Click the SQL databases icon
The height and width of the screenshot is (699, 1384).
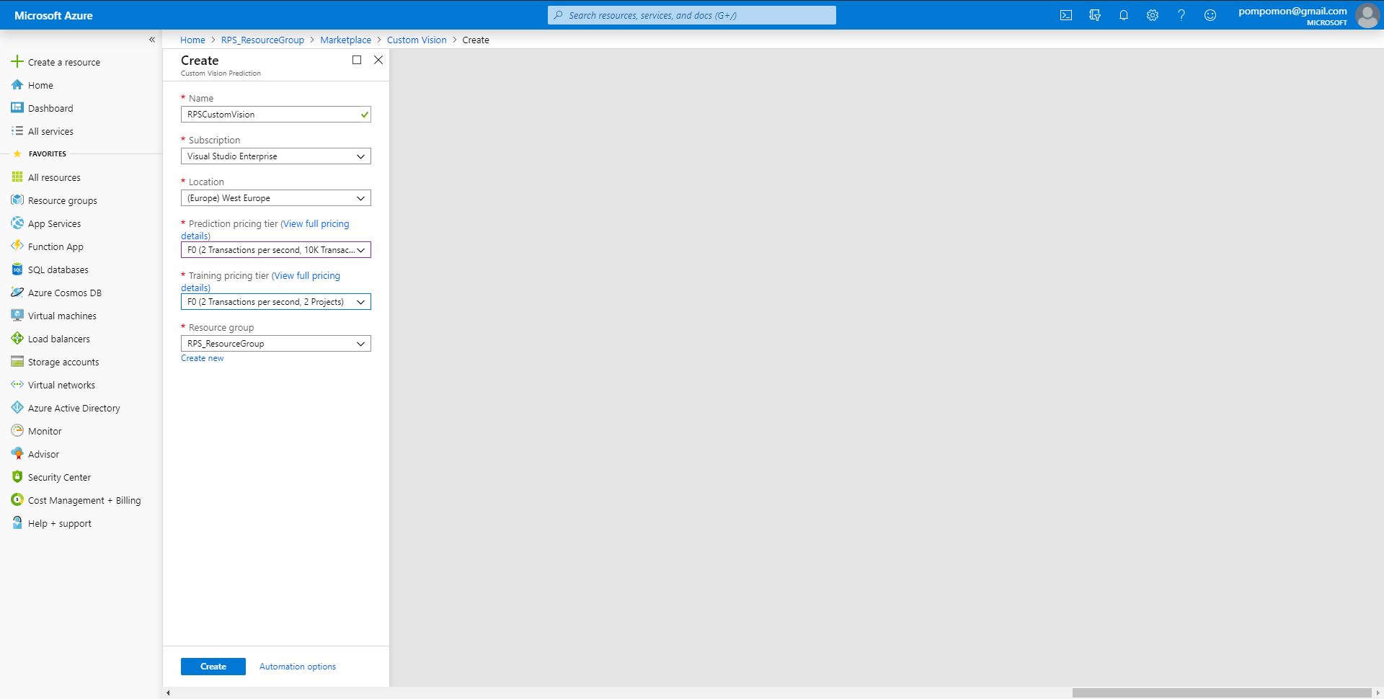(x=17, y=270)
